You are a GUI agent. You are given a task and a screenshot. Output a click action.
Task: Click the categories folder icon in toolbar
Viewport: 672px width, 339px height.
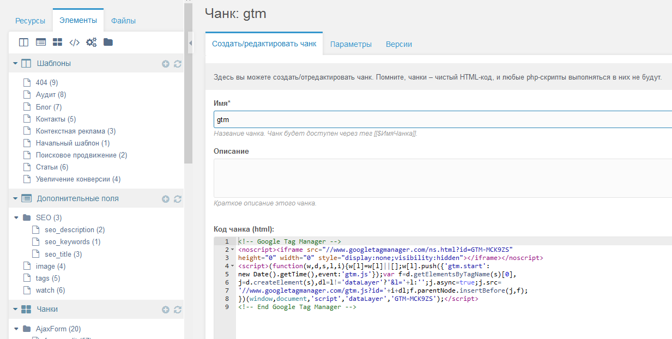108,42
